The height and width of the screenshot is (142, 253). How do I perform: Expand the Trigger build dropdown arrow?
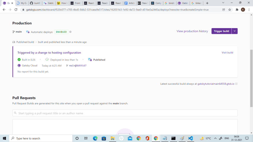click(x=235, y=31)
